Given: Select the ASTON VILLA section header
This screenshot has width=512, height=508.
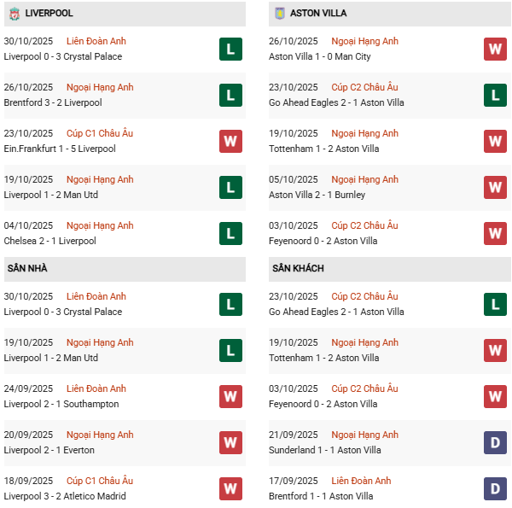Looking at the screenshot, I should click(318, 14).
